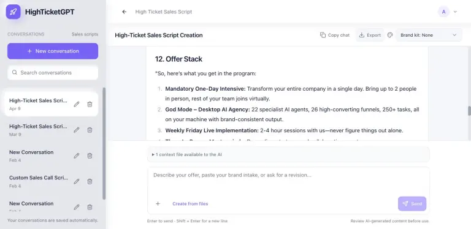
Task: Rename the Apr 9 conversation with pencil icon
Action: tap(77, 104)
